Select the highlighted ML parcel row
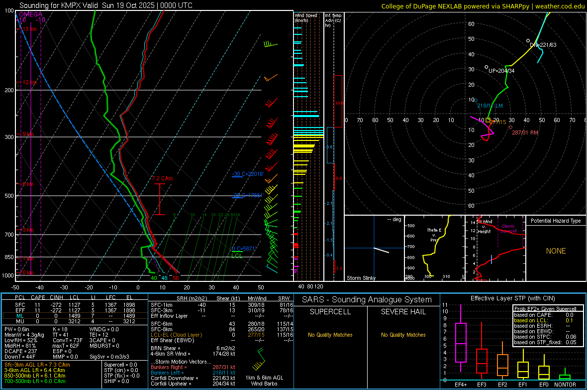This screenshot has height=390, width=587. (75, 316)
